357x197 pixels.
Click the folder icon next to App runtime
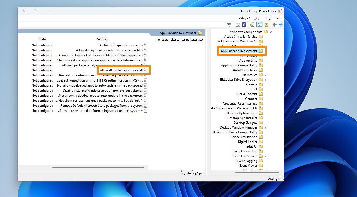(x=261, y=61)
